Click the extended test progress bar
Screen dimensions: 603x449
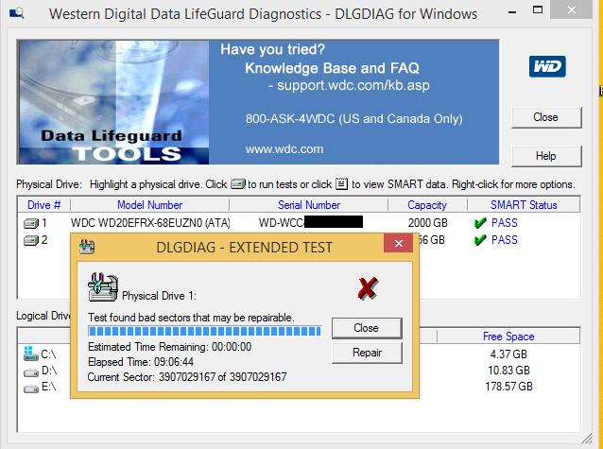pos(205,331)
